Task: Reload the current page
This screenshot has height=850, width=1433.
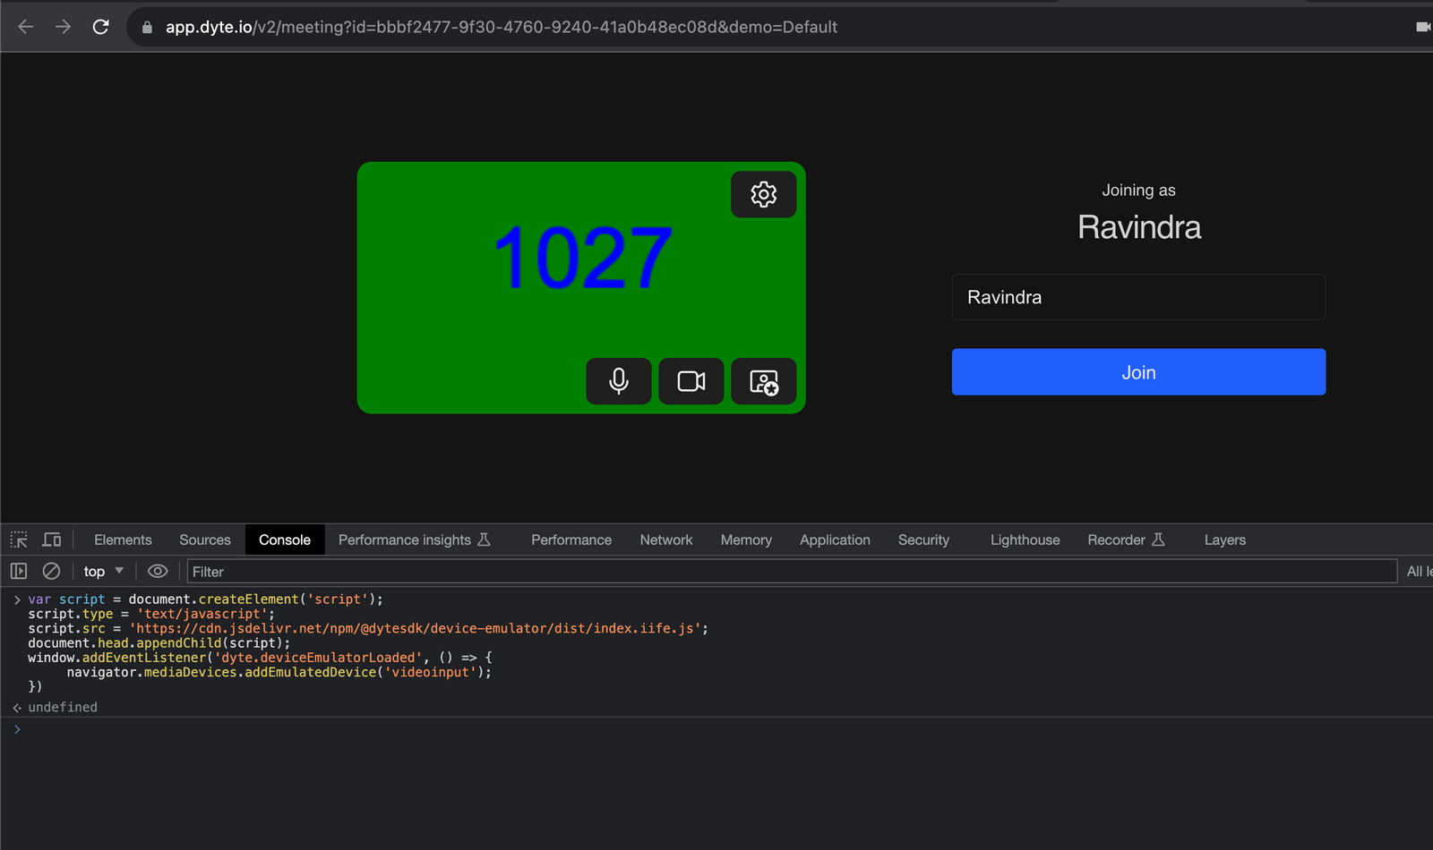Action: [100, 27]
